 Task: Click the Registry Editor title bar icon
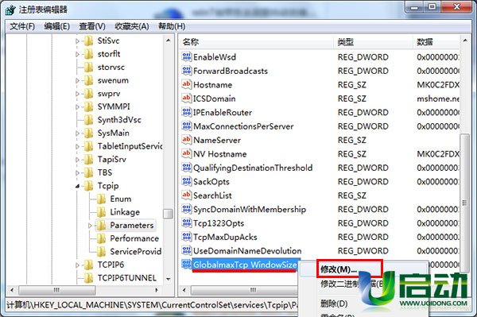tap(10, 10)
